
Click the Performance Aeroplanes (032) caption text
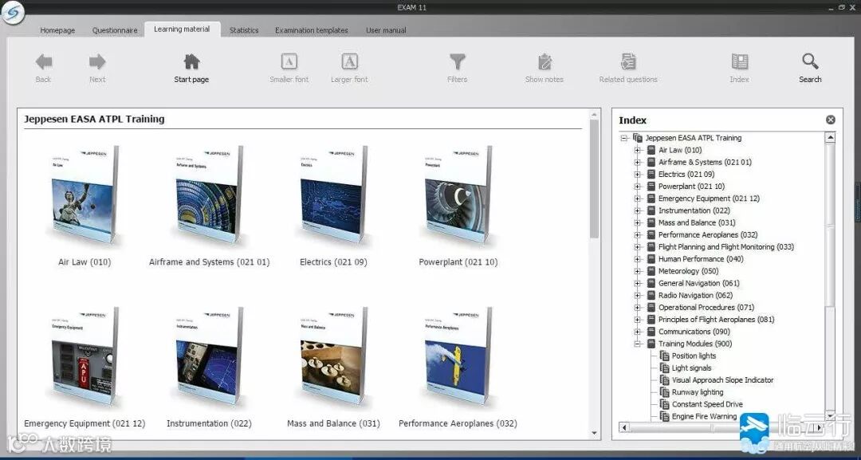pyautogui.click(x=458, y=423)
